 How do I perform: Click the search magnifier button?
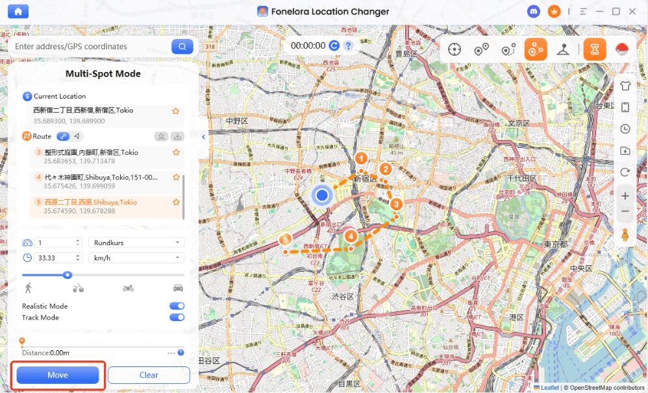coord(182,47)
